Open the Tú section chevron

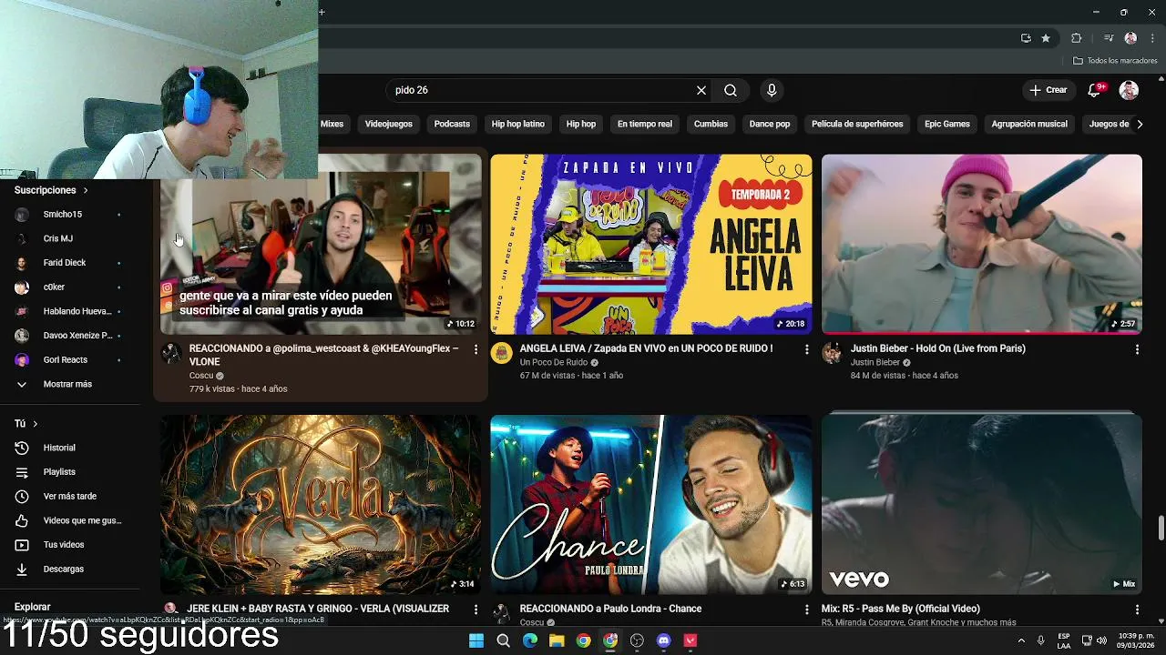[x=36, y=424]
